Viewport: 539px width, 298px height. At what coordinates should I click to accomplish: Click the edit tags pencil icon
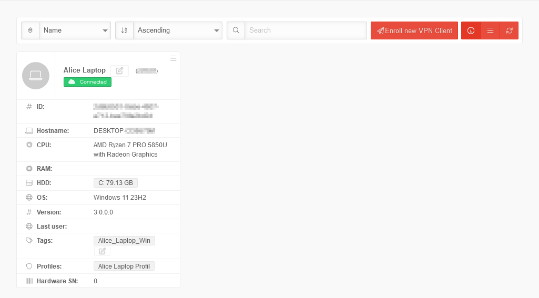click(102, 251)
